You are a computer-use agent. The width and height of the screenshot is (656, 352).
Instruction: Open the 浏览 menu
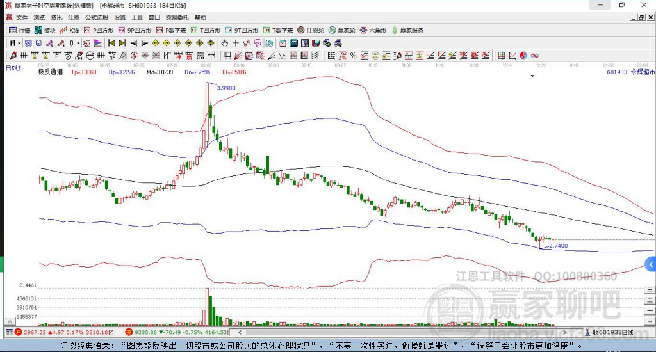click(39, 17)
